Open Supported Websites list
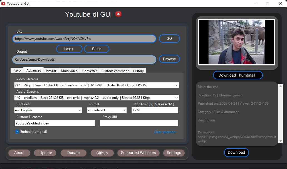Image resolution: width=287 pixels, height=169 pixels. coord(138,153)
